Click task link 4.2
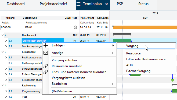 (10, 97)
